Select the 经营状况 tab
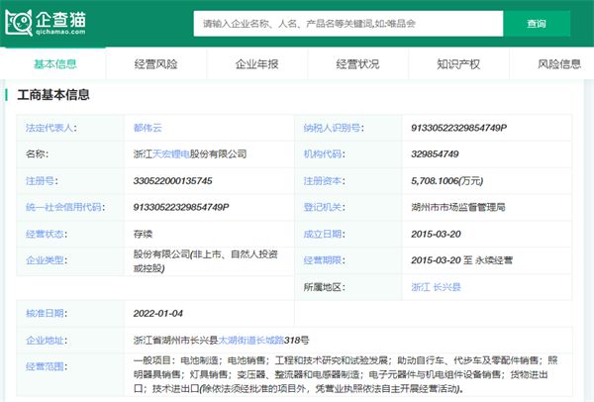Image resolution: width=594 pixels, height=402 pixels. pyautogui.click(x=357, y=64)
